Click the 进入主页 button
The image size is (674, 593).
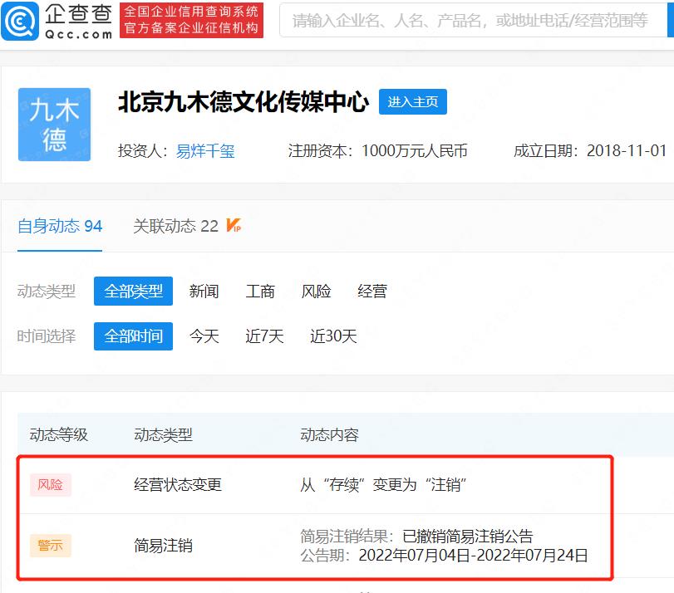point(413,102)
